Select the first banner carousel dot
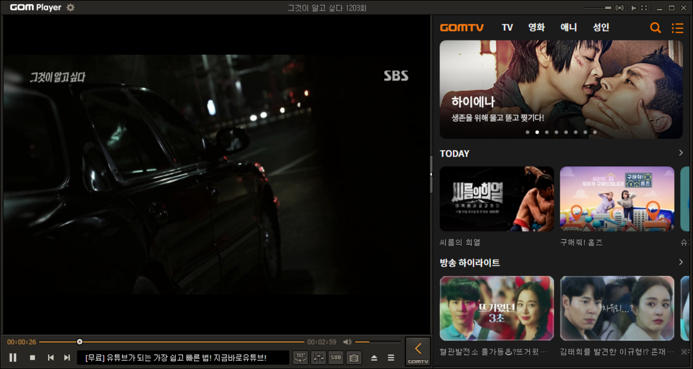Screen dimensions: 693x369 [x=527, y=132]
